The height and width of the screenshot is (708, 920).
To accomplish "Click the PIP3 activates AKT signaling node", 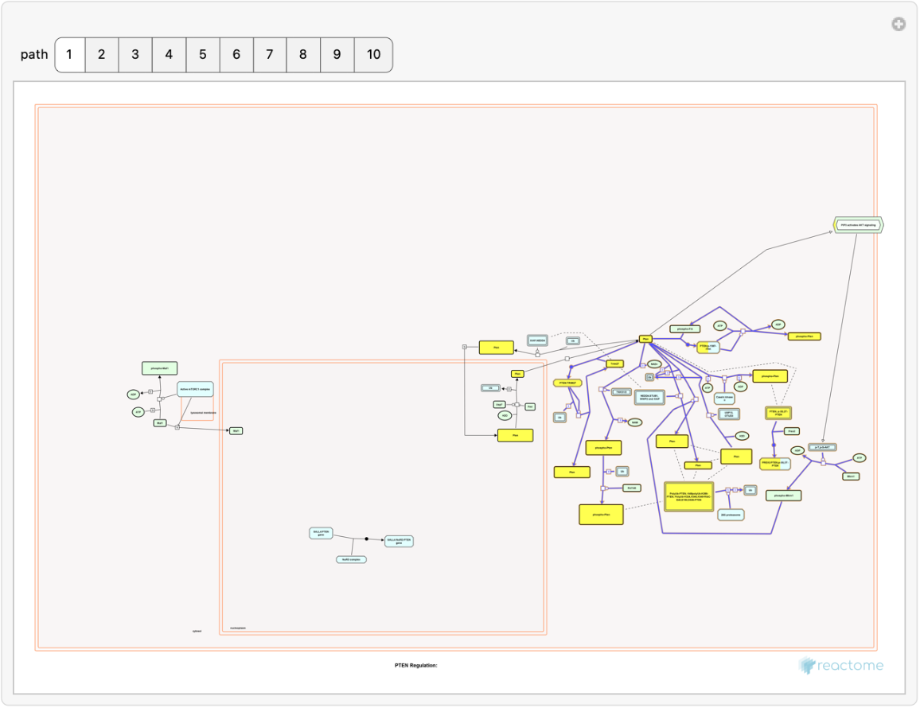I will click(859, 225).
